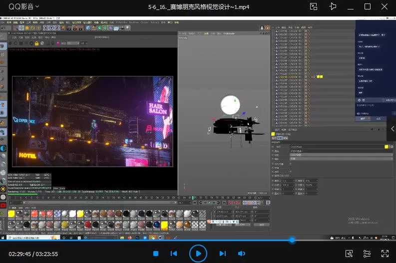Pin the player window on top

click(x=333, y=6)
